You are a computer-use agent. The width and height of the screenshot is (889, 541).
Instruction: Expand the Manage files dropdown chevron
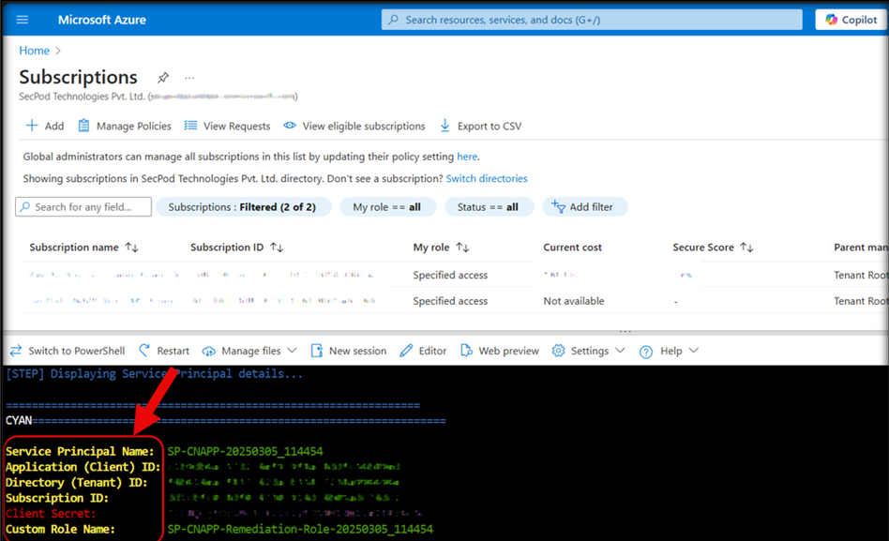click(x=292, y=351)
